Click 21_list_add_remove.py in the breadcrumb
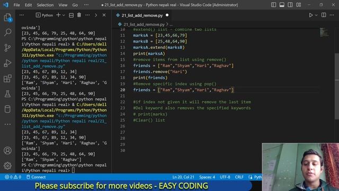Viewport: 339px width, 191px height. [x=144, y=24]
